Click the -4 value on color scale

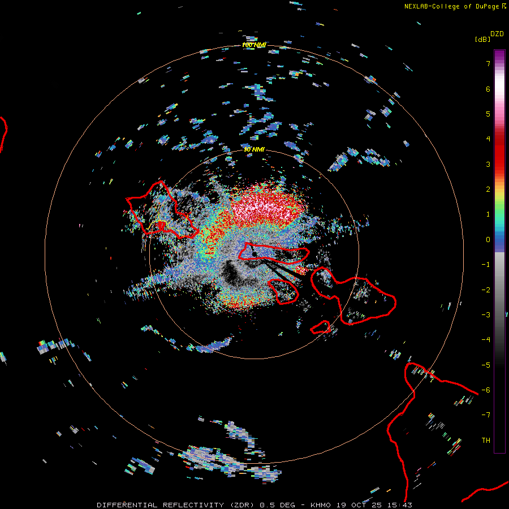486,339
